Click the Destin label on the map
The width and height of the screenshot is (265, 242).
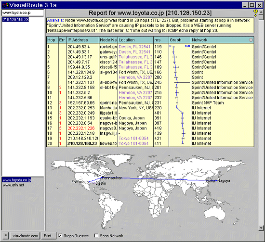click(101, 183)
